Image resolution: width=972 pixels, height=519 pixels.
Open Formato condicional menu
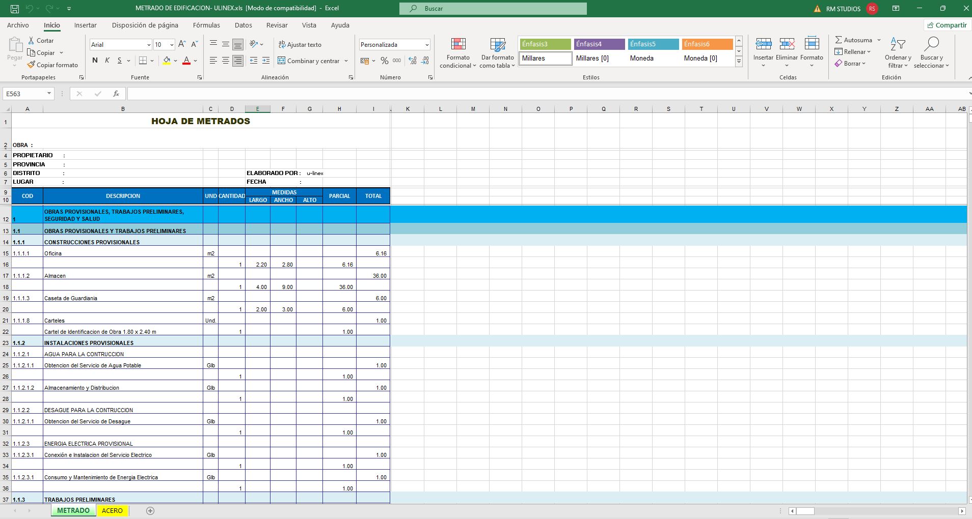[x=458, y=53]
